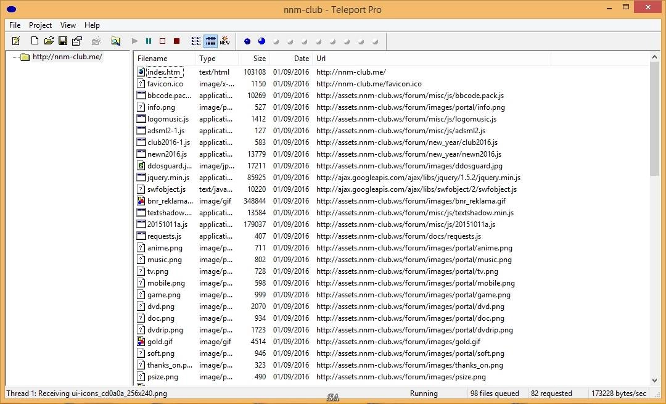
Task: Click the icon beside psize.png
Action: click(141, 376)
